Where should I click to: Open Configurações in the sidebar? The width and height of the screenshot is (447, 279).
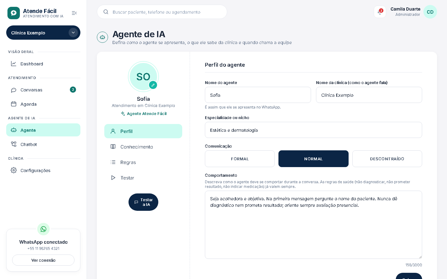(x=43, y=170)
